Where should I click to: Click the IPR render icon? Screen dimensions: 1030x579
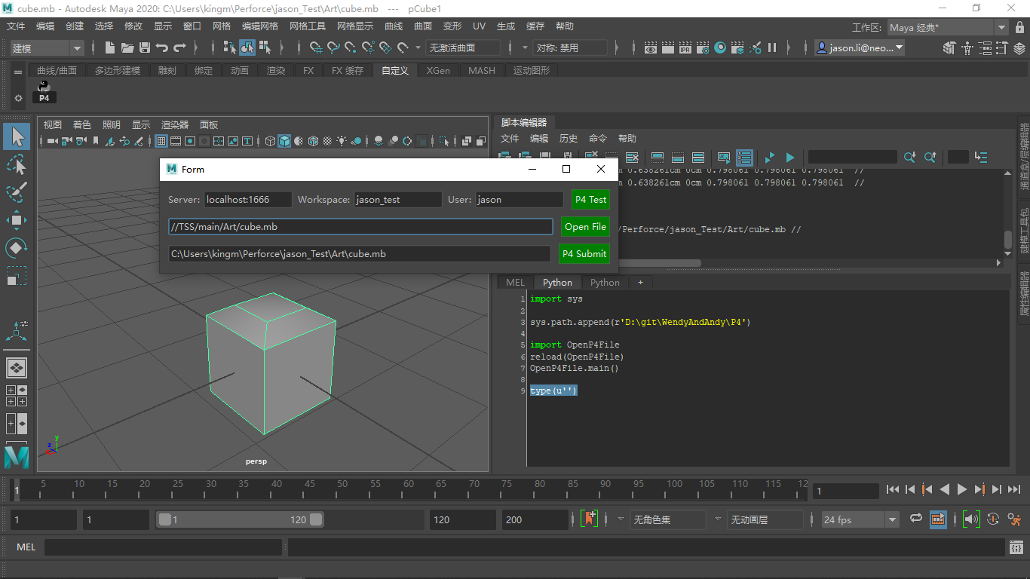(685, 47)
